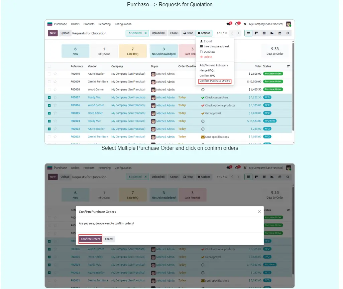Choose Confirm Purchase Orders from the Actions menu
This screenshot has height=289, width=343.
tap(215, 81)
